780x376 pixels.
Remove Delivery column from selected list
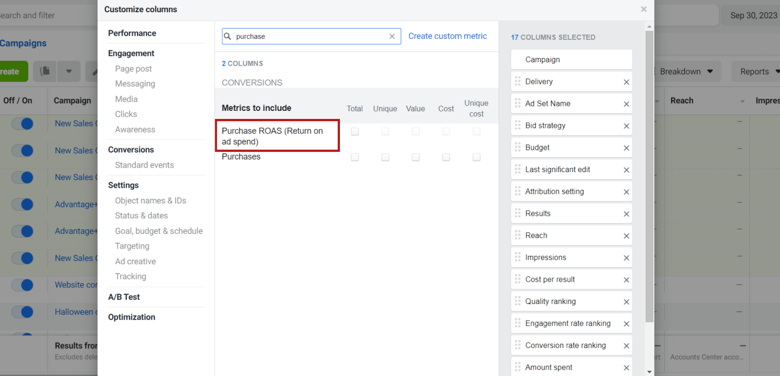click(626, 82)
